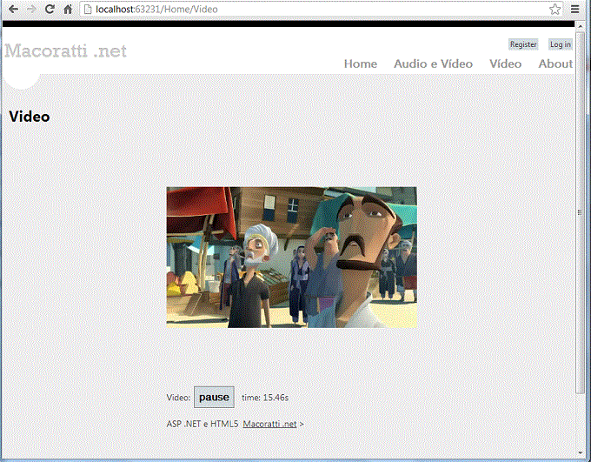Click the Log in link

click(560, 44)
